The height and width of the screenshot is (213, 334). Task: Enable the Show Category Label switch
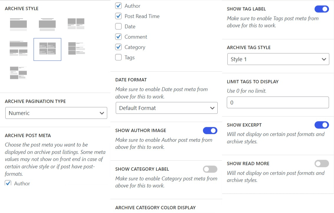[210, 169]
